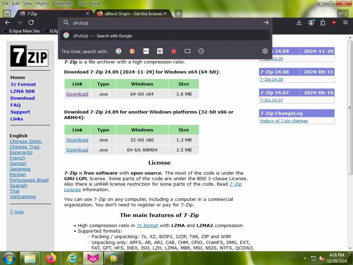Search history with the clock icon
Viewport: 353px width, 265px height.
pyautogui.click(x=201, y=51)
